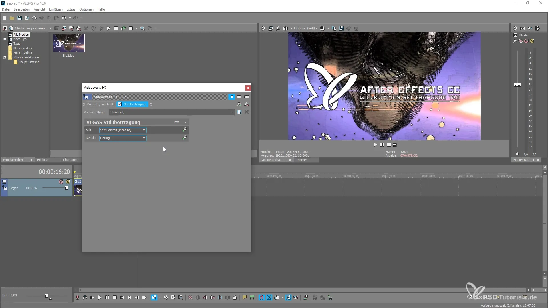Close the Videoevent-FX dialog

(x=248, y=88)
